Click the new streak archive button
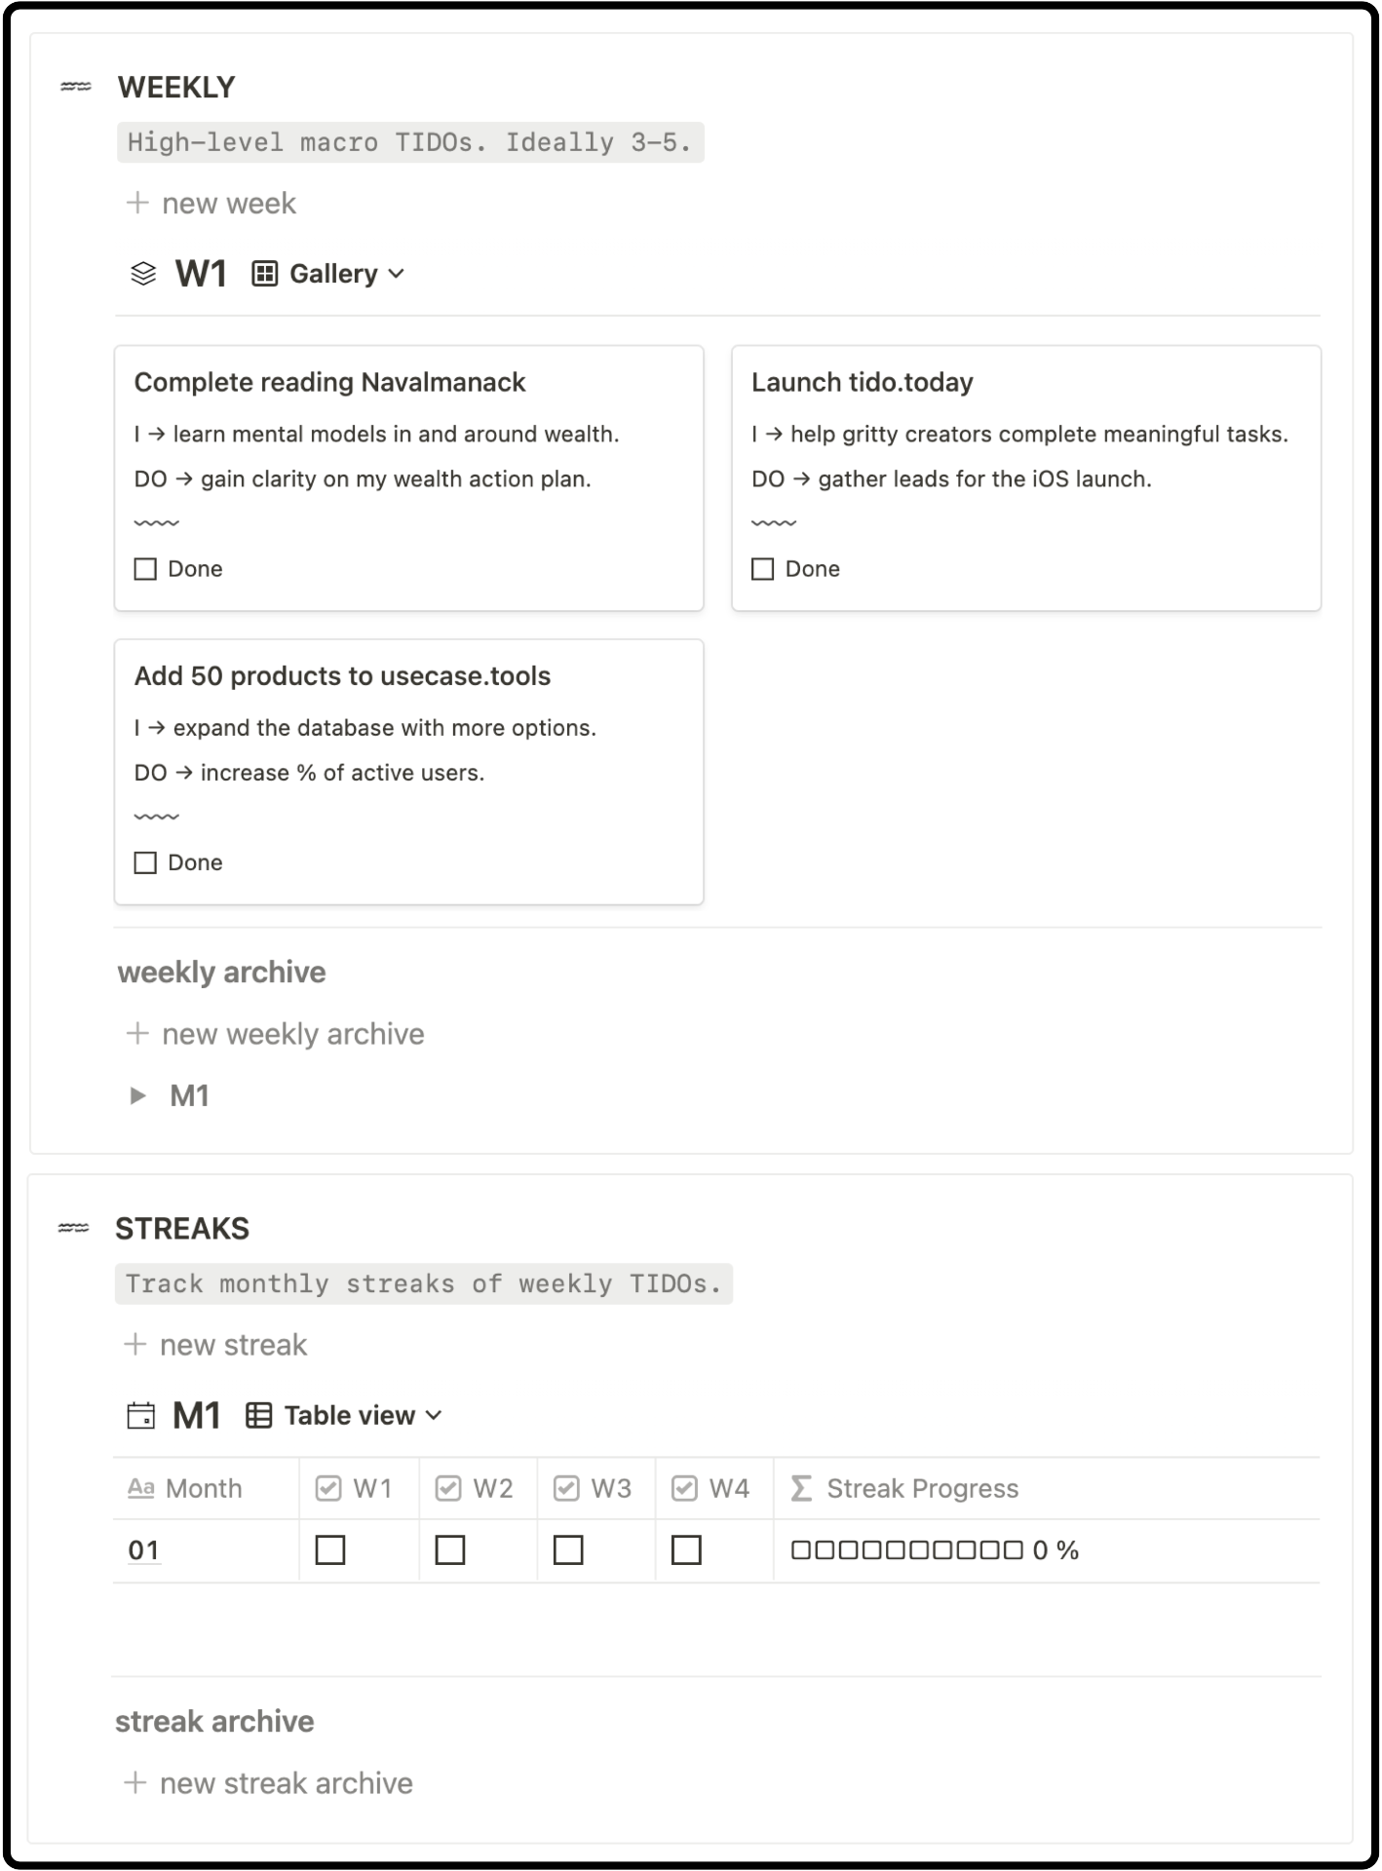The image size is (1382, 1871). click(x=268, y=1783)
